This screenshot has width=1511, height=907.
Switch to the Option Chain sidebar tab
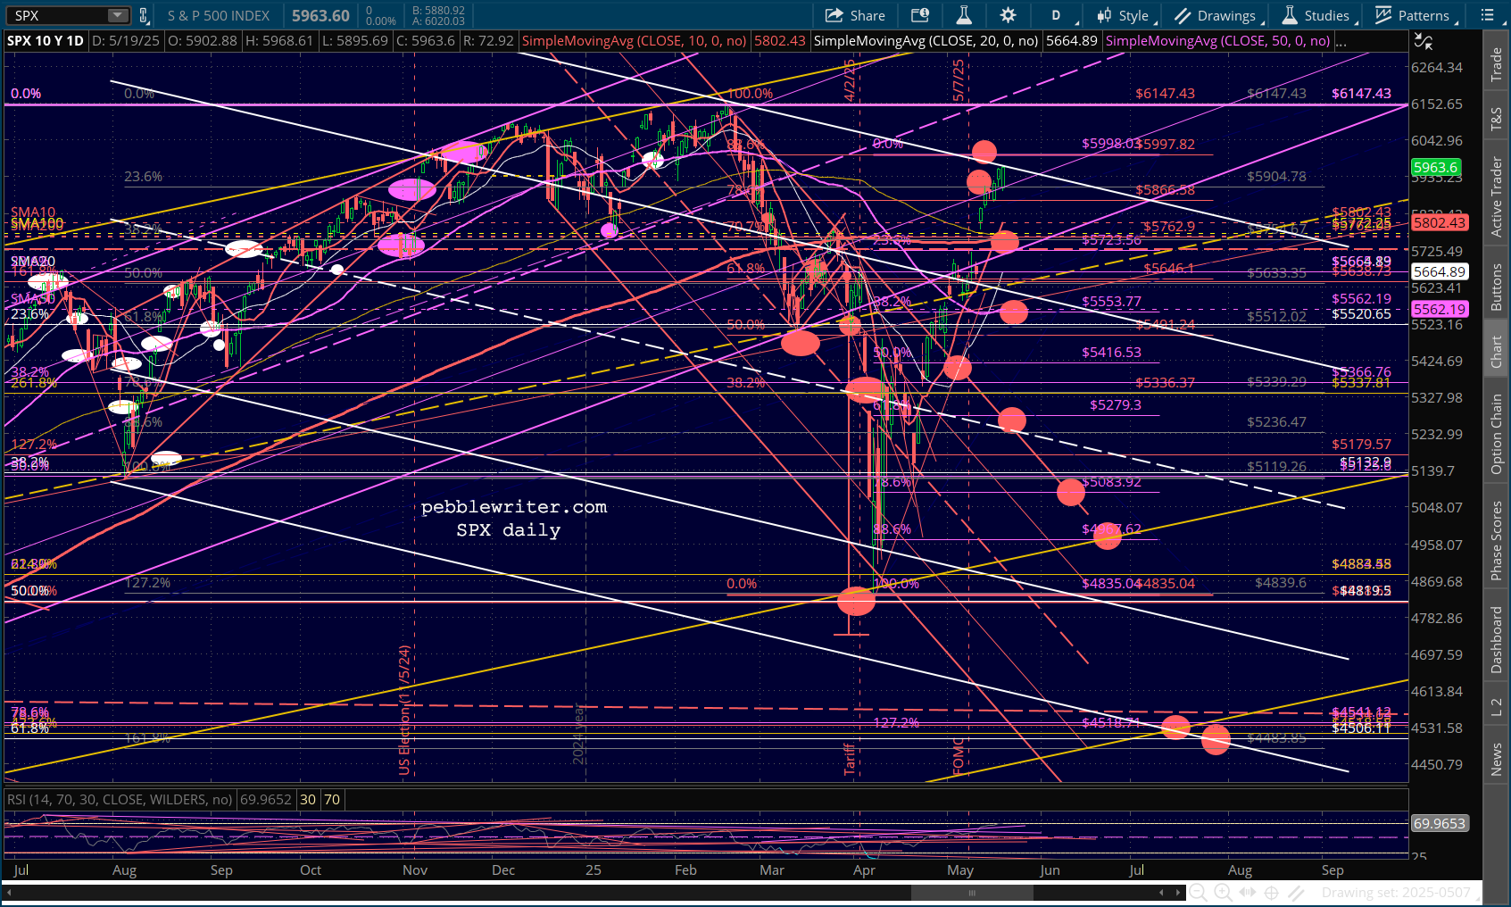pos(1496,434)
